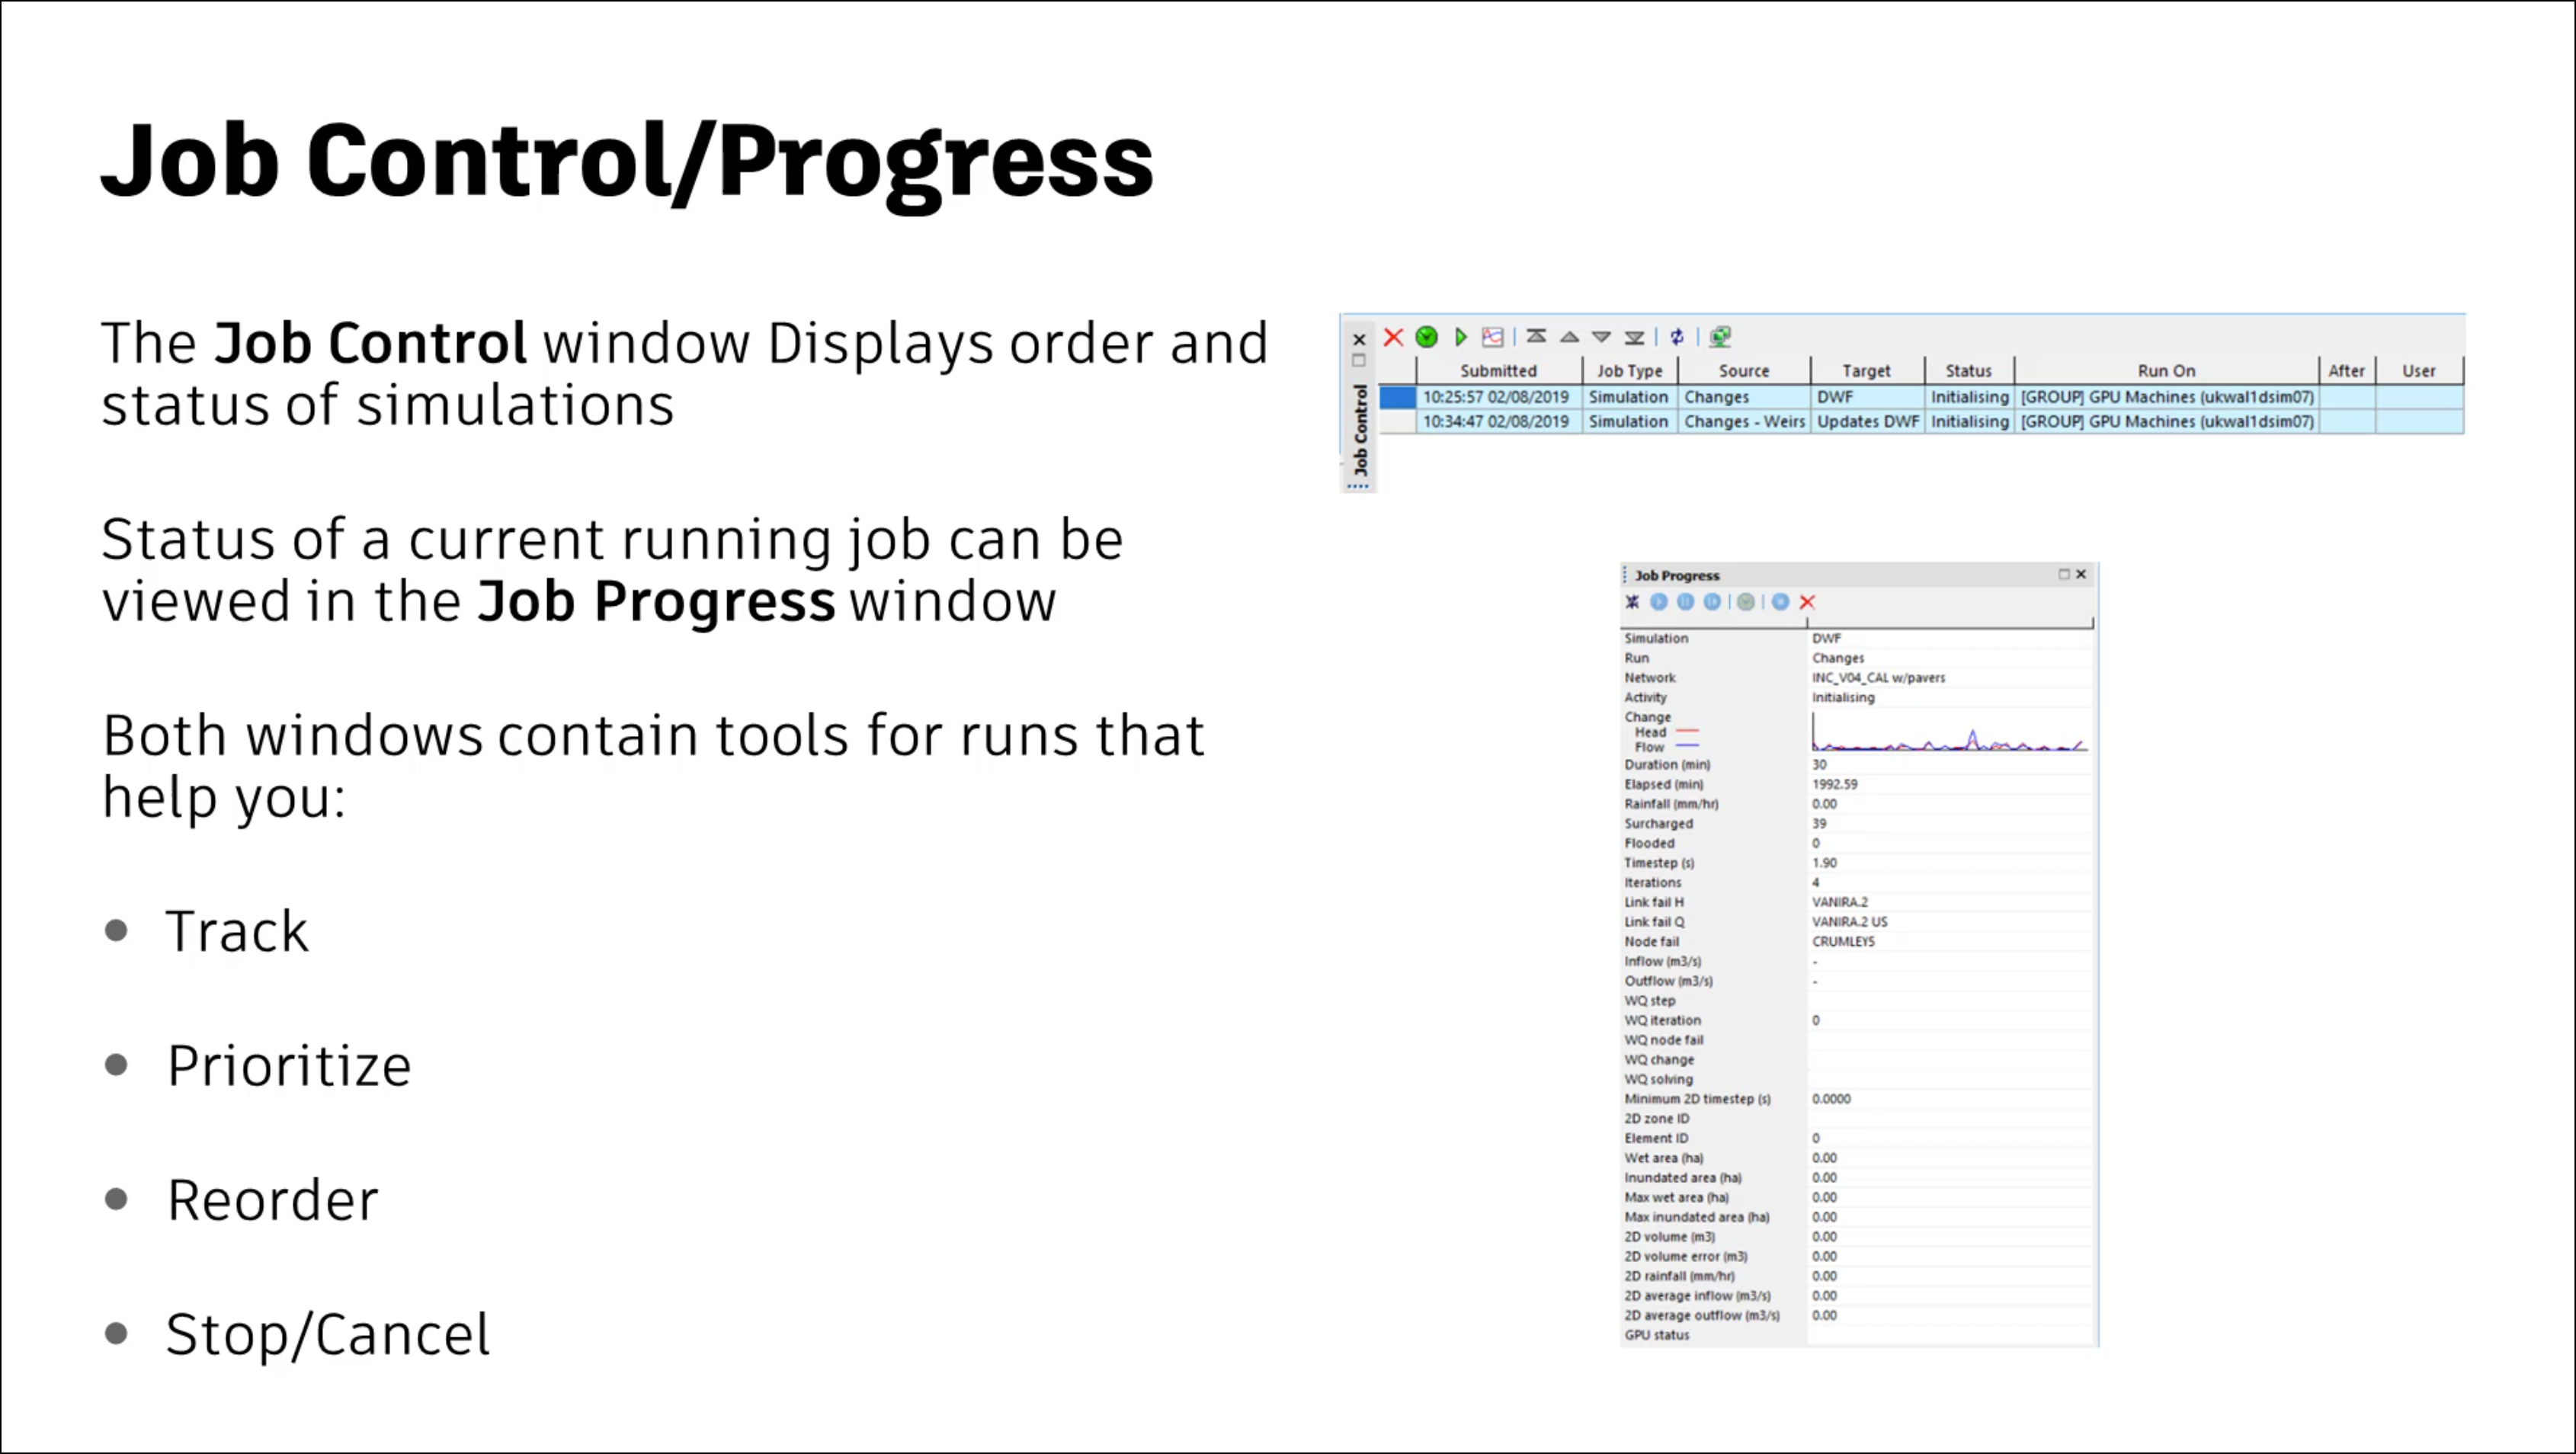Click the Timestep (s) value 1.90
Screen dimensions: 2576x1454
point(1824,863)
